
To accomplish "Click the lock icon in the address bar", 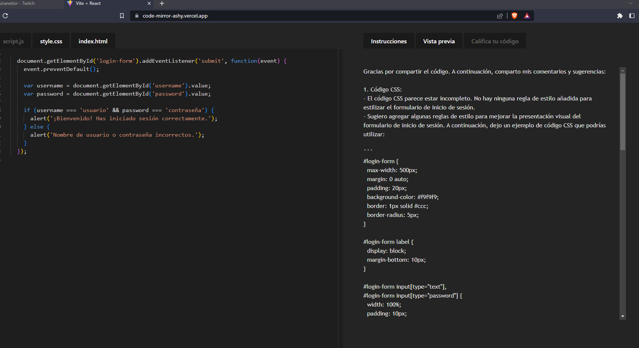I will 136,16.
